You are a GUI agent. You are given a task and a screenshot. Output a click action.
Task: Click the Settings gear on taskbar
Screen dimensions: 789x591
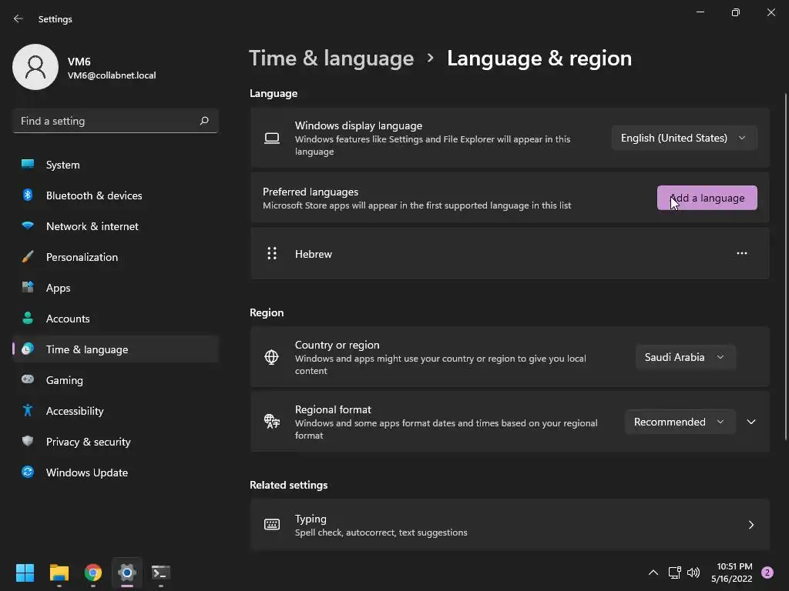127,573
